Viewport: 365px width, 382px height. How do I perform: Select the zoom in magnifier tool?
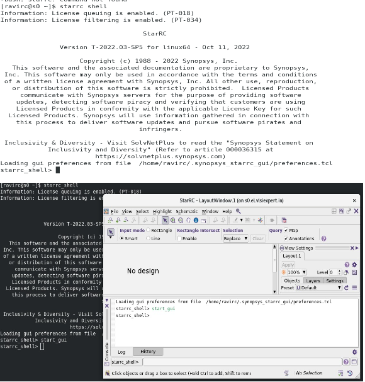[x=173, y=221]
